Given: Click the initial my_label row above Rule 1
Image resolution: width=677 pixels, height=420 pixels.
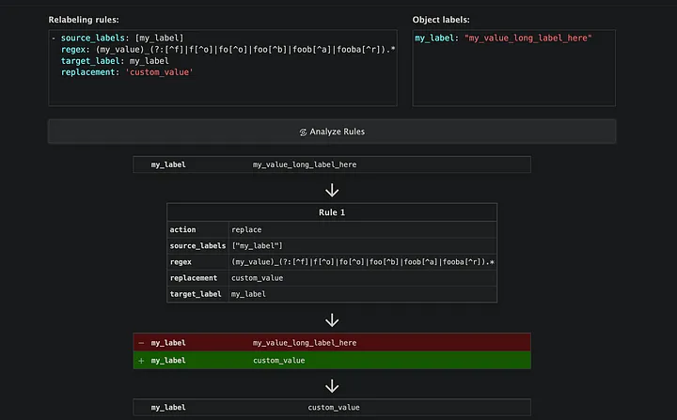Looking at the screenshot, I should [332, 164].
